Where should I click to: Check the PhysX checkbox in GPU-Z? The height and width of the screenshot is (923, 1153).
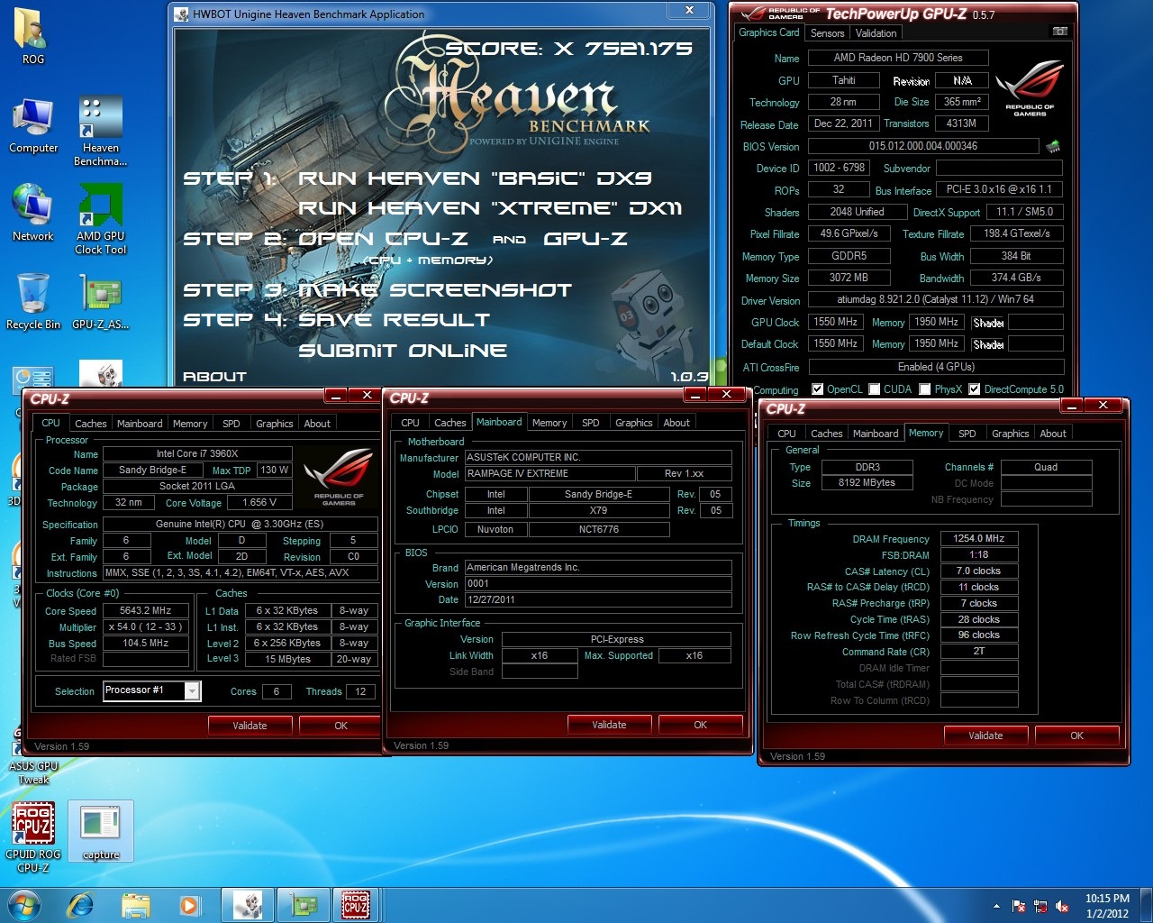pos(924,389)
